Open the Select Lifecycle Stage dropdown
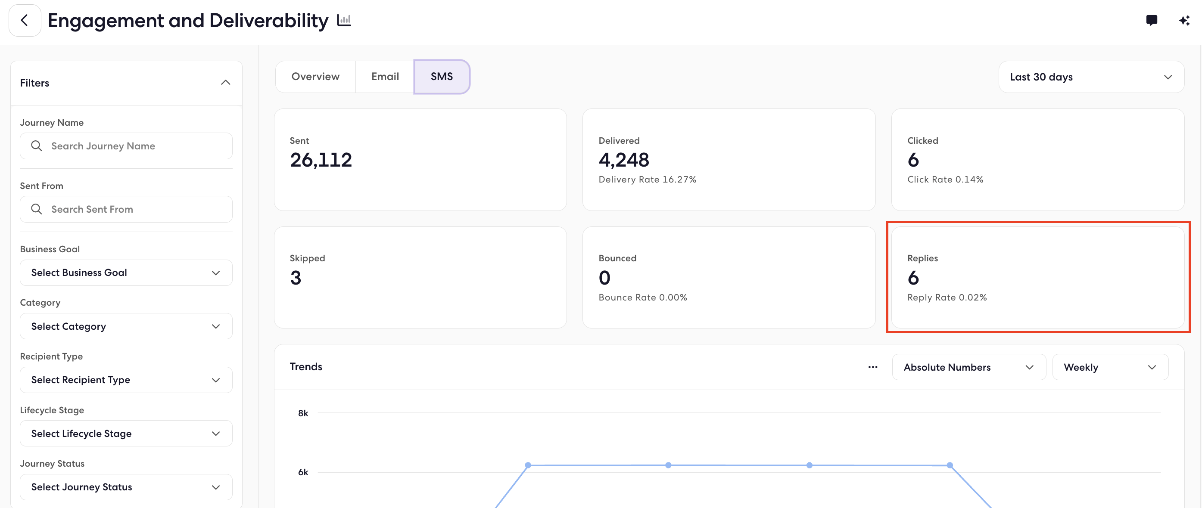 [x=126, y=434]
